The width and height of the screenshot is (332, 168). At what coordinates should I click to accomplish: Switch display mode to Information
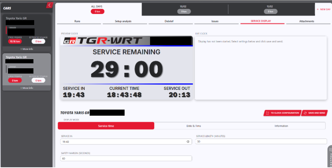pos(281,126)
